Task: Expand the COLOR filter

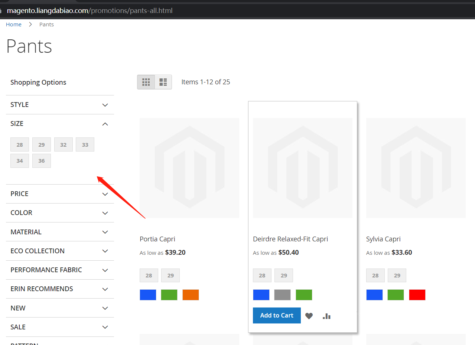Action: pyautogui.click(x=60, y=213)
